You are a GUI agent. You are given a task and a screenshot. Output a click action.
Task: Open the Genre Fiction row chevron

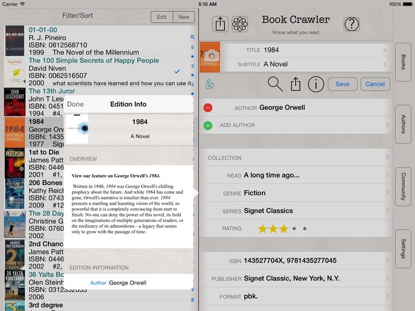(x=387, y=193)
